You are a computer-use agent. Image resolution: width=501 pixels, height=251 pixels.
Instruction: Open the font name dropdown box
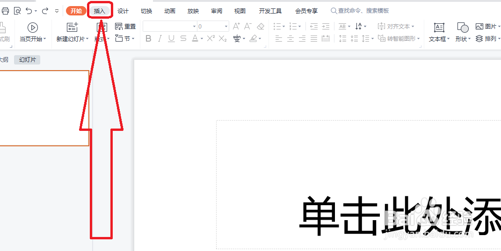click(170, 26)
